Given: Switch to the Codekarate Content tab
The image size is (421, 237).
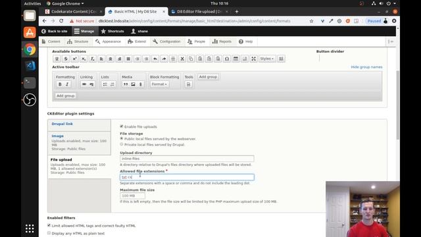Looking at the screenshot, I should (x=74, y=12).
